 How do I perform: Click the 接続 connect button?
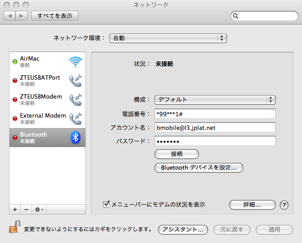point(177,154)
